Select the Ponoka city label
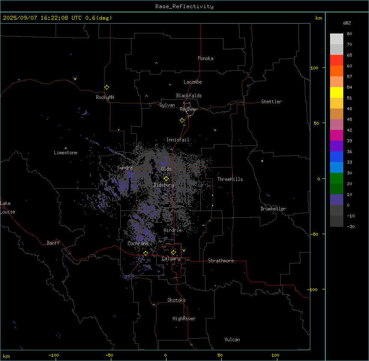Image resolution: width=369 pixels, height=361 pixels. tap(205, 58)
